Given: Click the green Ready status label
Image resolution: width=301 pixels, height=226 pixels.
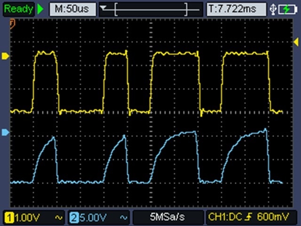Looking at the screenshot, I should 18,9.
